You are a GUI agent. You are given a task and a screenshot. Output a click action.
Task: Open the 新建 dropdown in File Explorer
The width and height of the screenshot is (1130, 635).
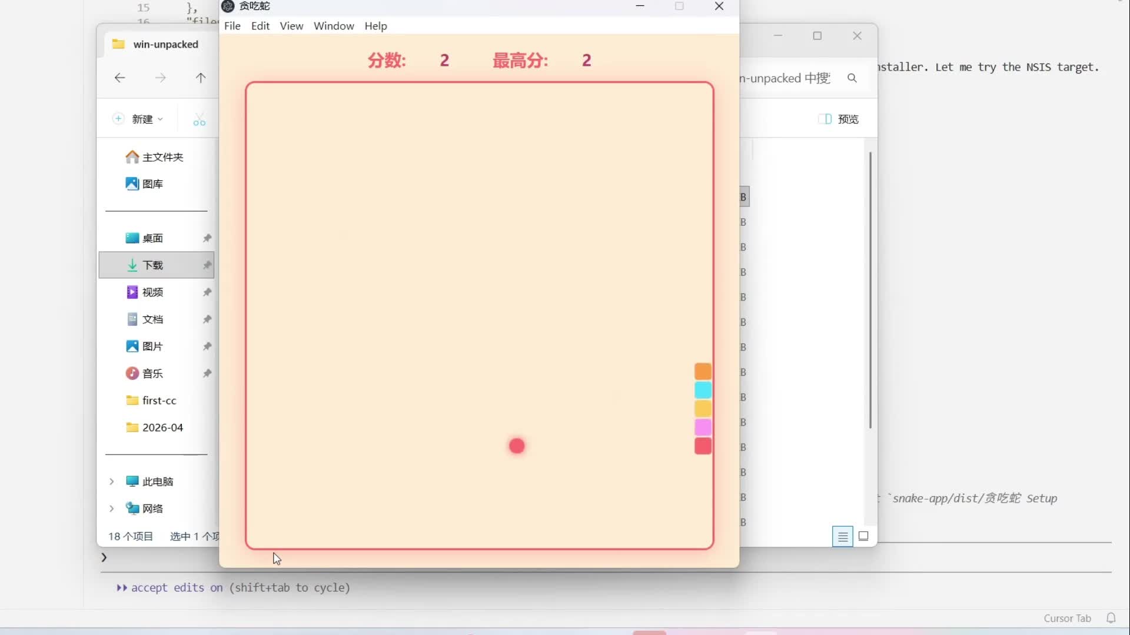coord(138,119)
